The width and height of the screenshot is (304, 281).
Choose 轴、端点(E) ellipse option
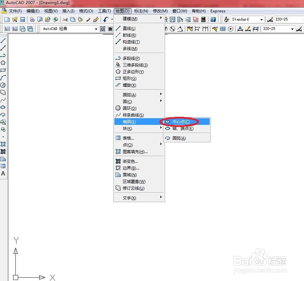tap(187, 129)
